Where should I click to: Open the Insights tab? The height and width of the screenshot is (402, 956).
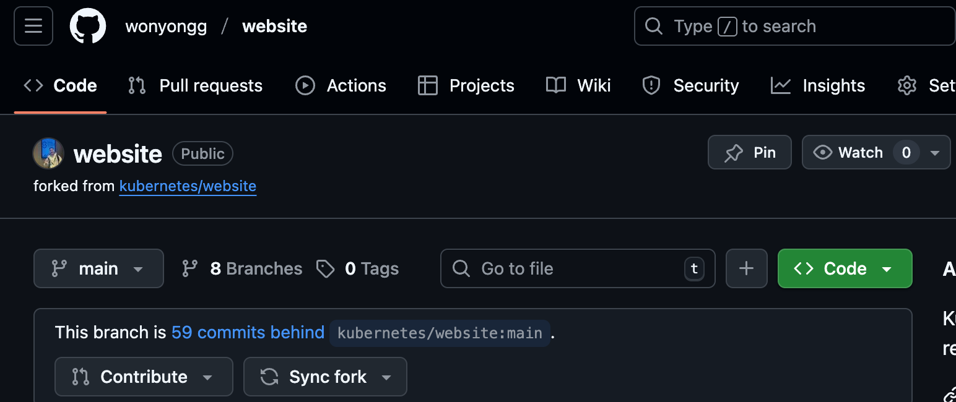pyautogui.click(x=817, y=85)
